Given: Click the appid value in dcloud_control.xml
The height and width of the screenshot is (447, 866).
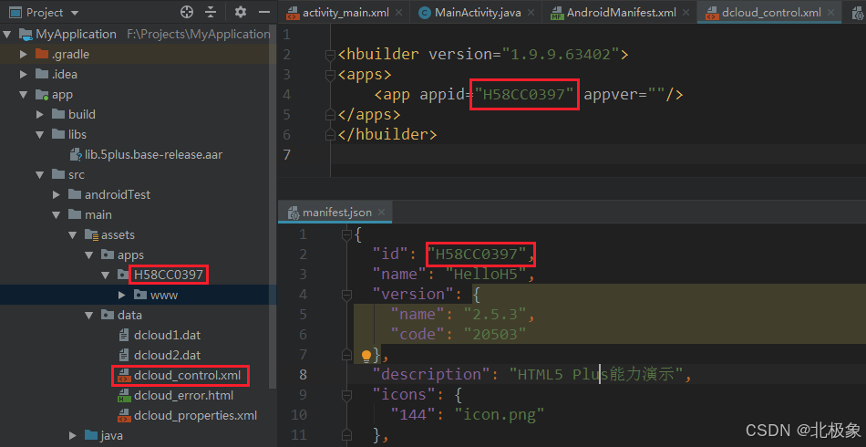Looking at the screenshot, I should 524,95.
